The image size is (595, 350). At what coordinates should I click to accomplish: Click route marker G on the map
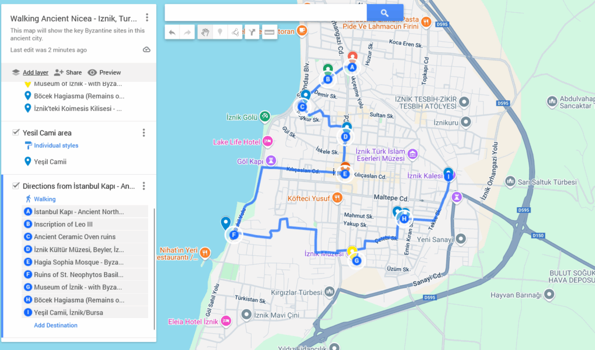click(x=356, y=261)
